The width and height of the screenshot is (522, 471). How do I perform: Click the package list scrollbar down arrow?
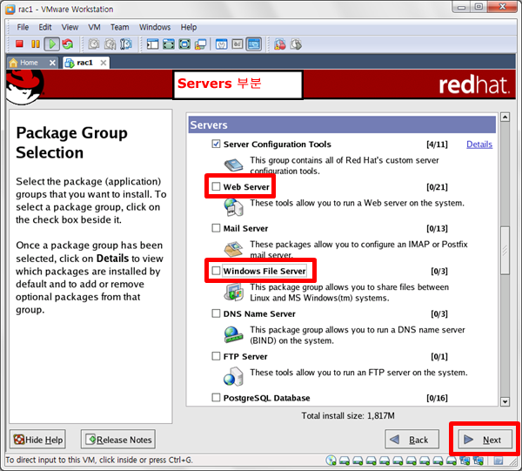click(505, 401)
